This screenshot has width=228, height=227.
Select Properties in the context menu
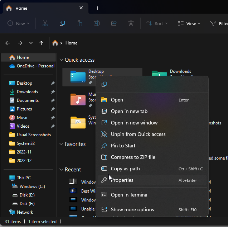point(122,180)
